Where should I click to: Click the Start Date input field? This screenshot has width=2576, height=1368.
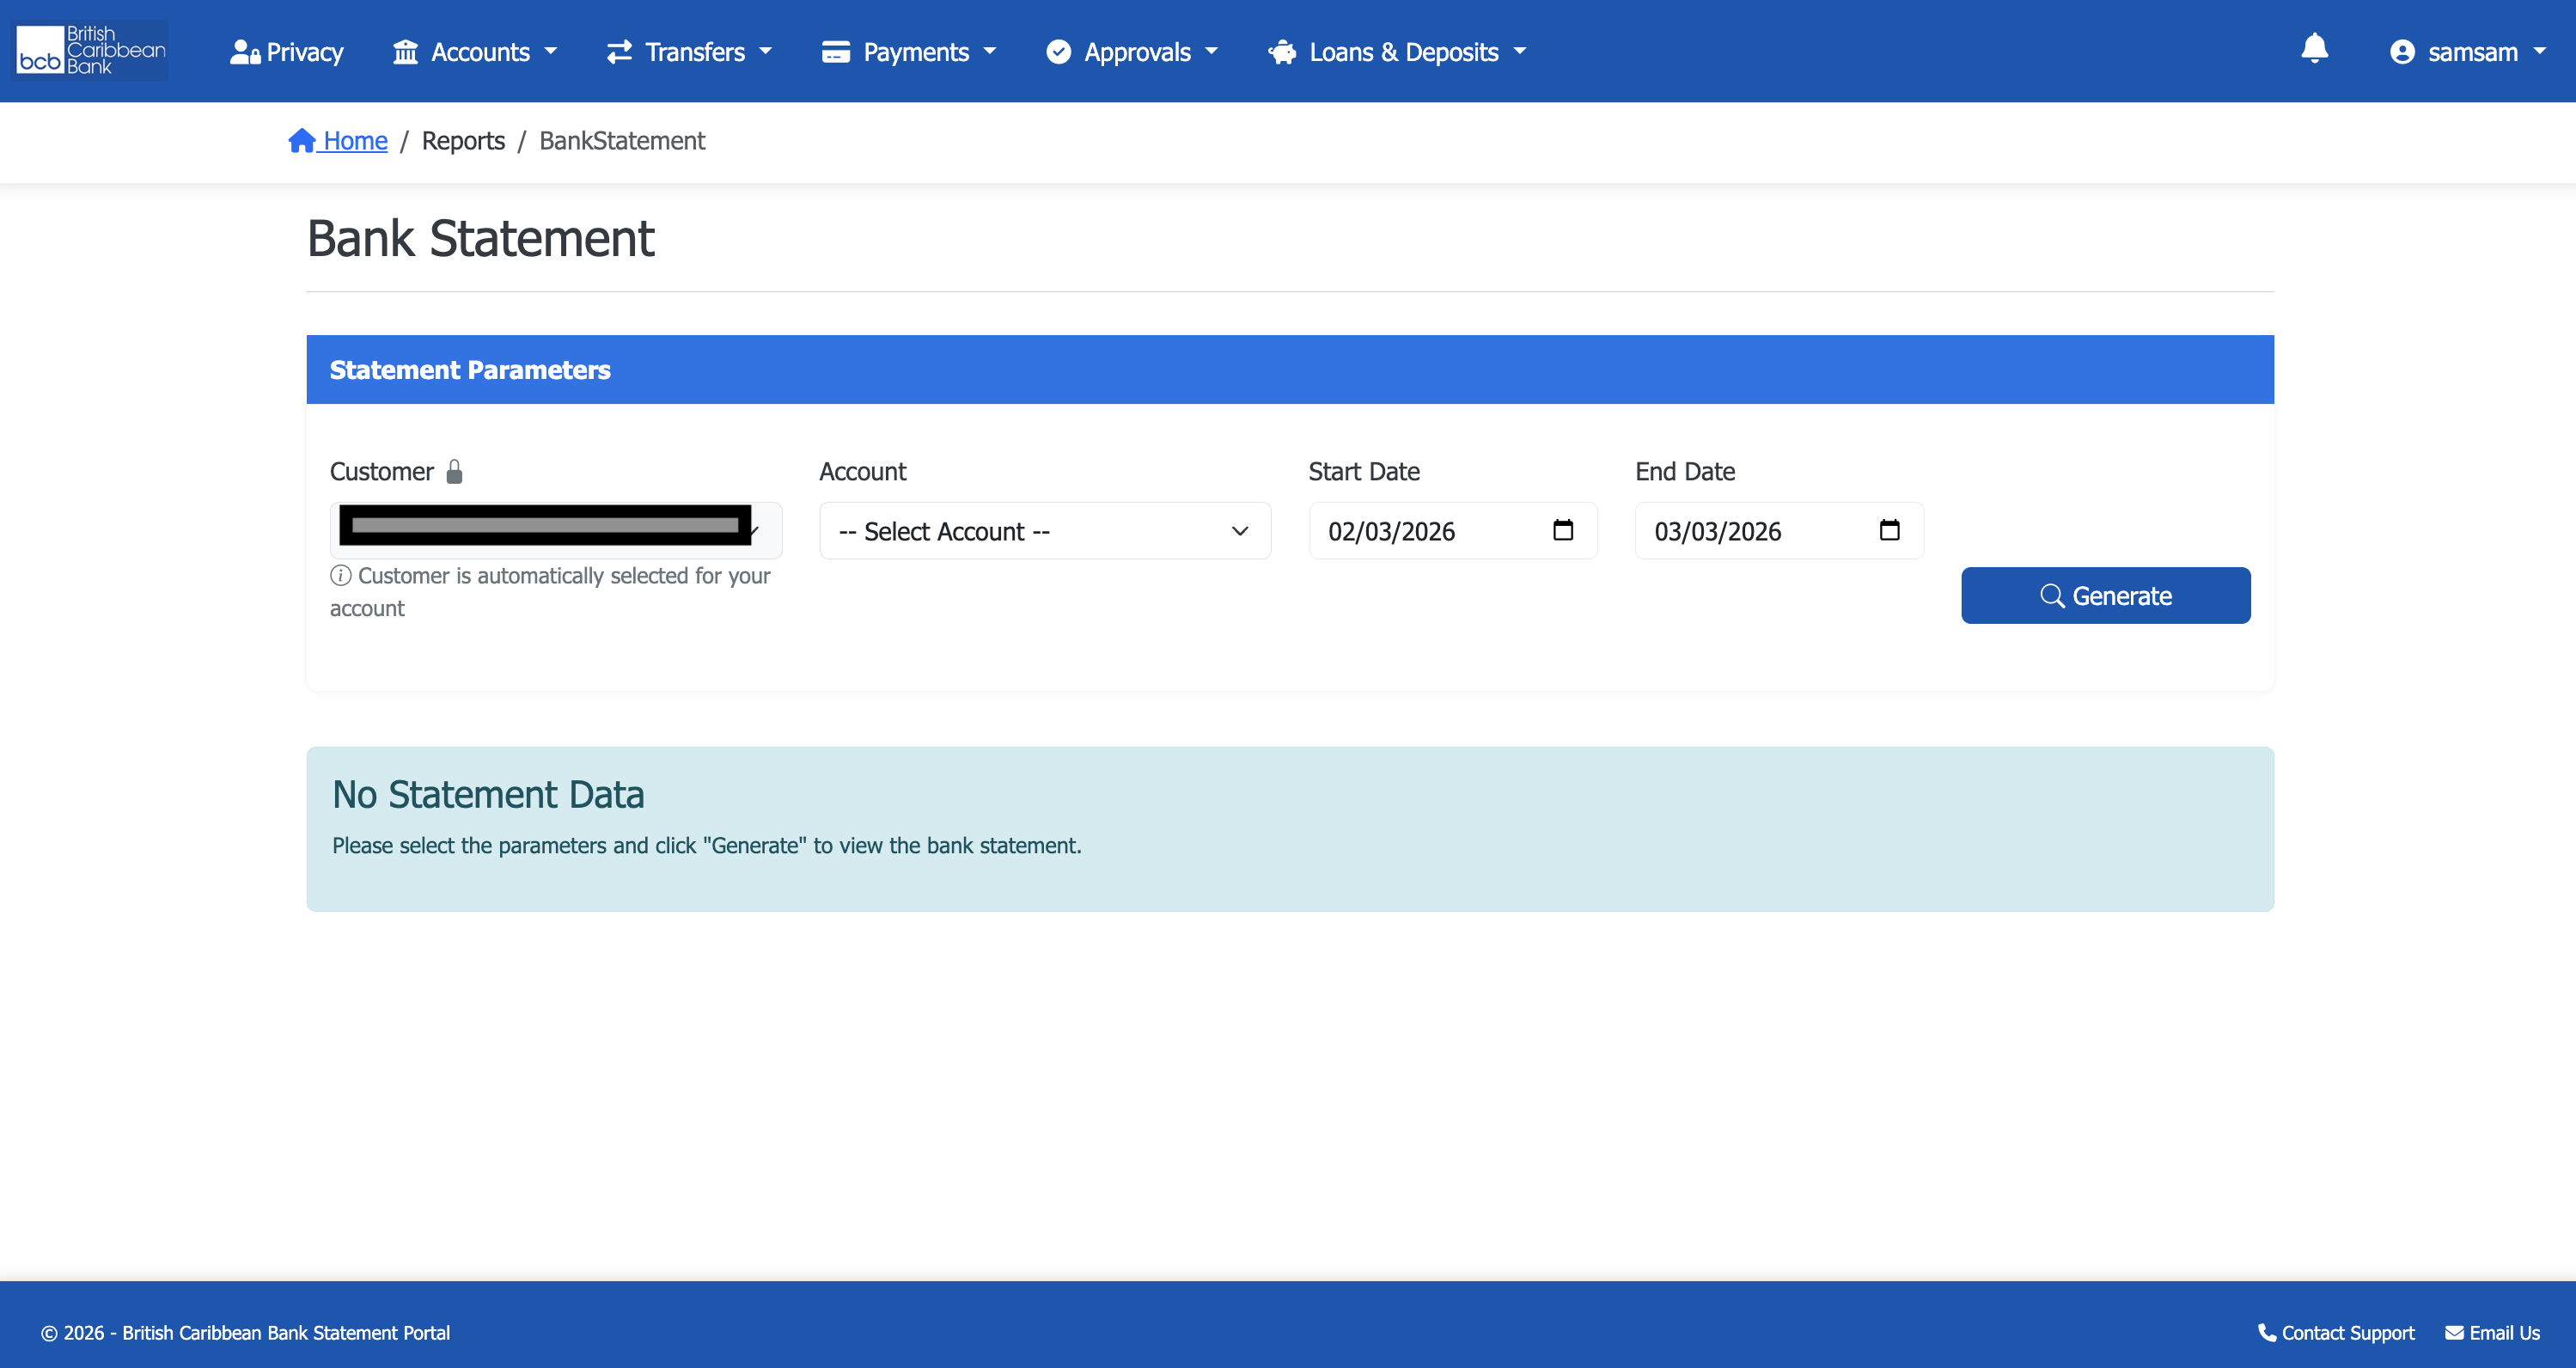pyautogui.click(x=1420, y=531)
